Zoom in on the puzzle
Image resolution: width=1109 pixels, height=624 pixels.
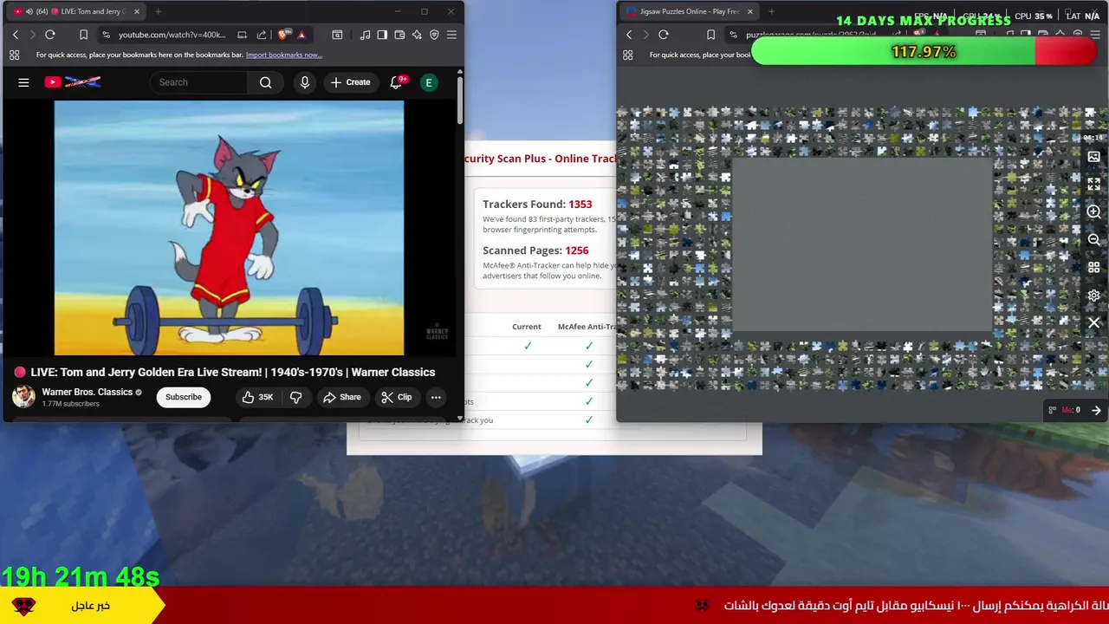(1093, 212)
